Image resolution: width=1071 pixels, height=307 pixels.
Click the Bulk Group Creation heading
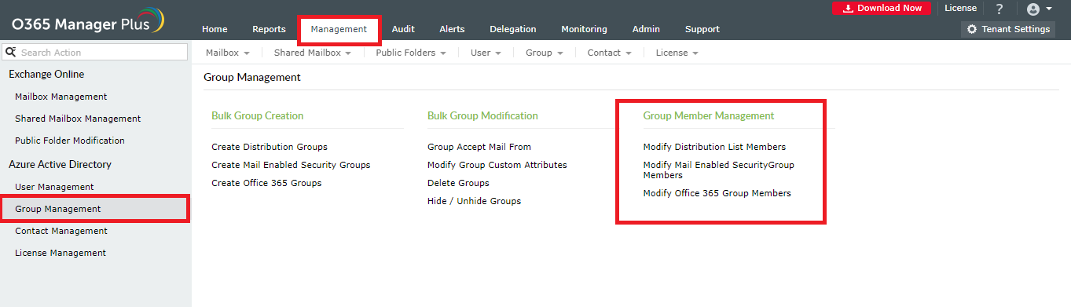pos(258,115)
